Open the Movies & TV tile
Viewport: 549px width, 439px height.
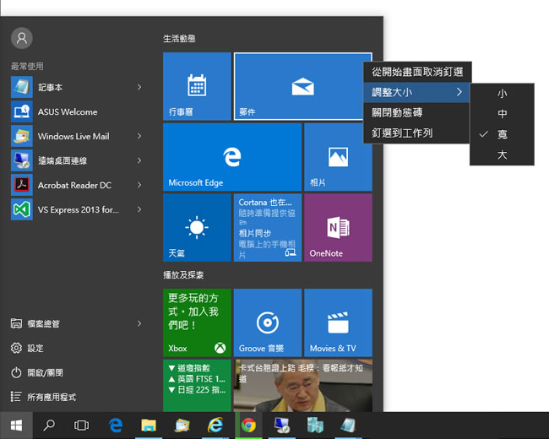[338, 322]
